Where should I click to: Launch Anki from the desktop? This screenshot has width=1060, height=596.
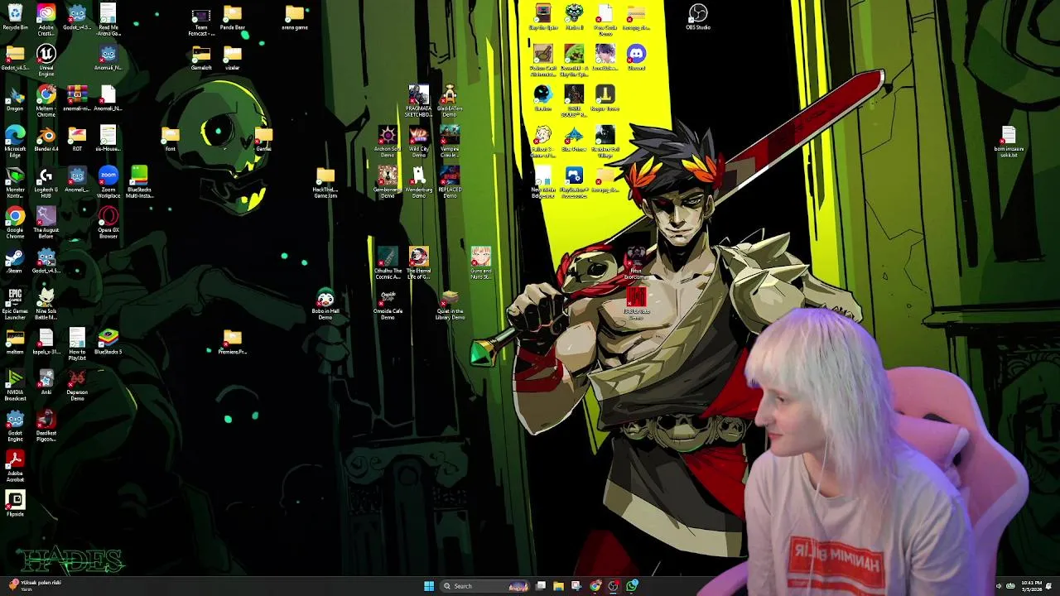pos(46,382)
